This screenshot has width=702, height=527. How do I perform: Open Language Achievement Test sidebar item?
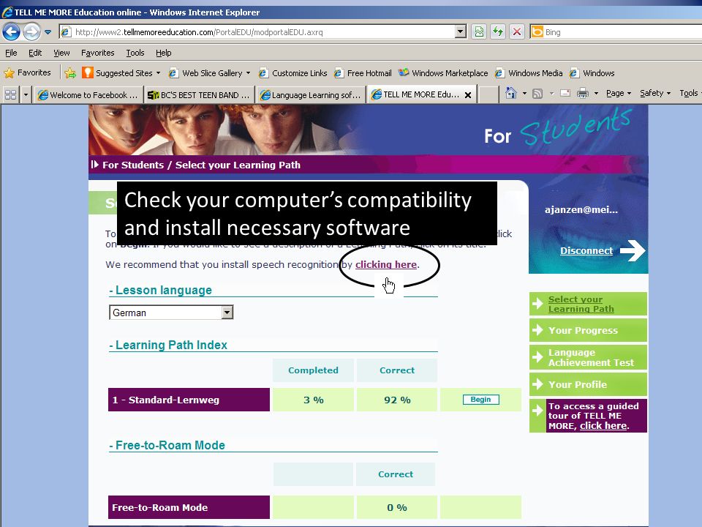588,357
